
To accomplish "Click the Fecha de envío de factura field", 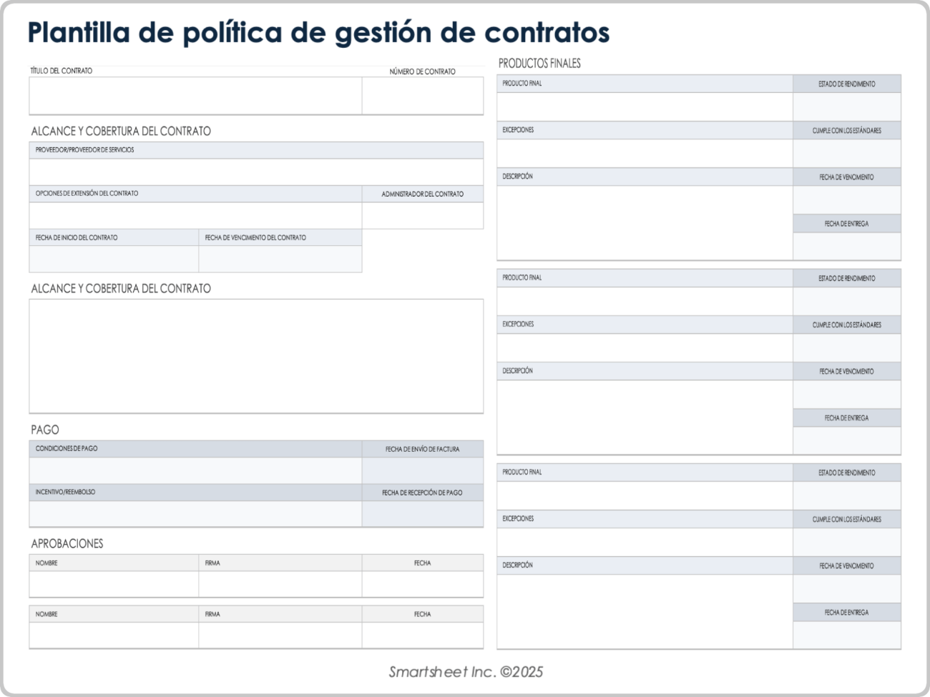I will pyautogui.click(x=422, y=470).
